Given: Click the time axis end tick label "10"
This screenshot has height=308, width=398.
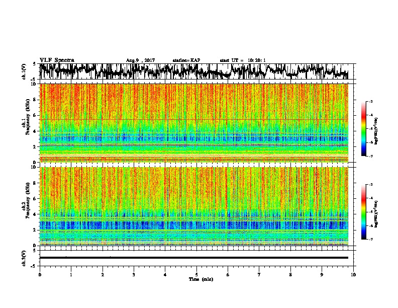Looking at the screenshot, I should pos(353,275).
